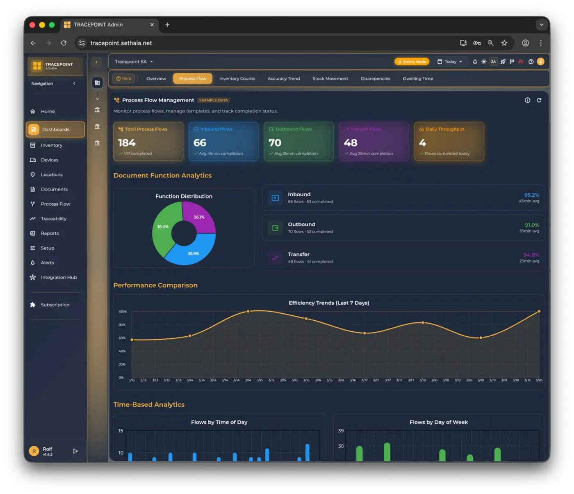The width and height of the screenshot is (574, 494).
Task: Open notifications via the bell icon
Action: 475,62
